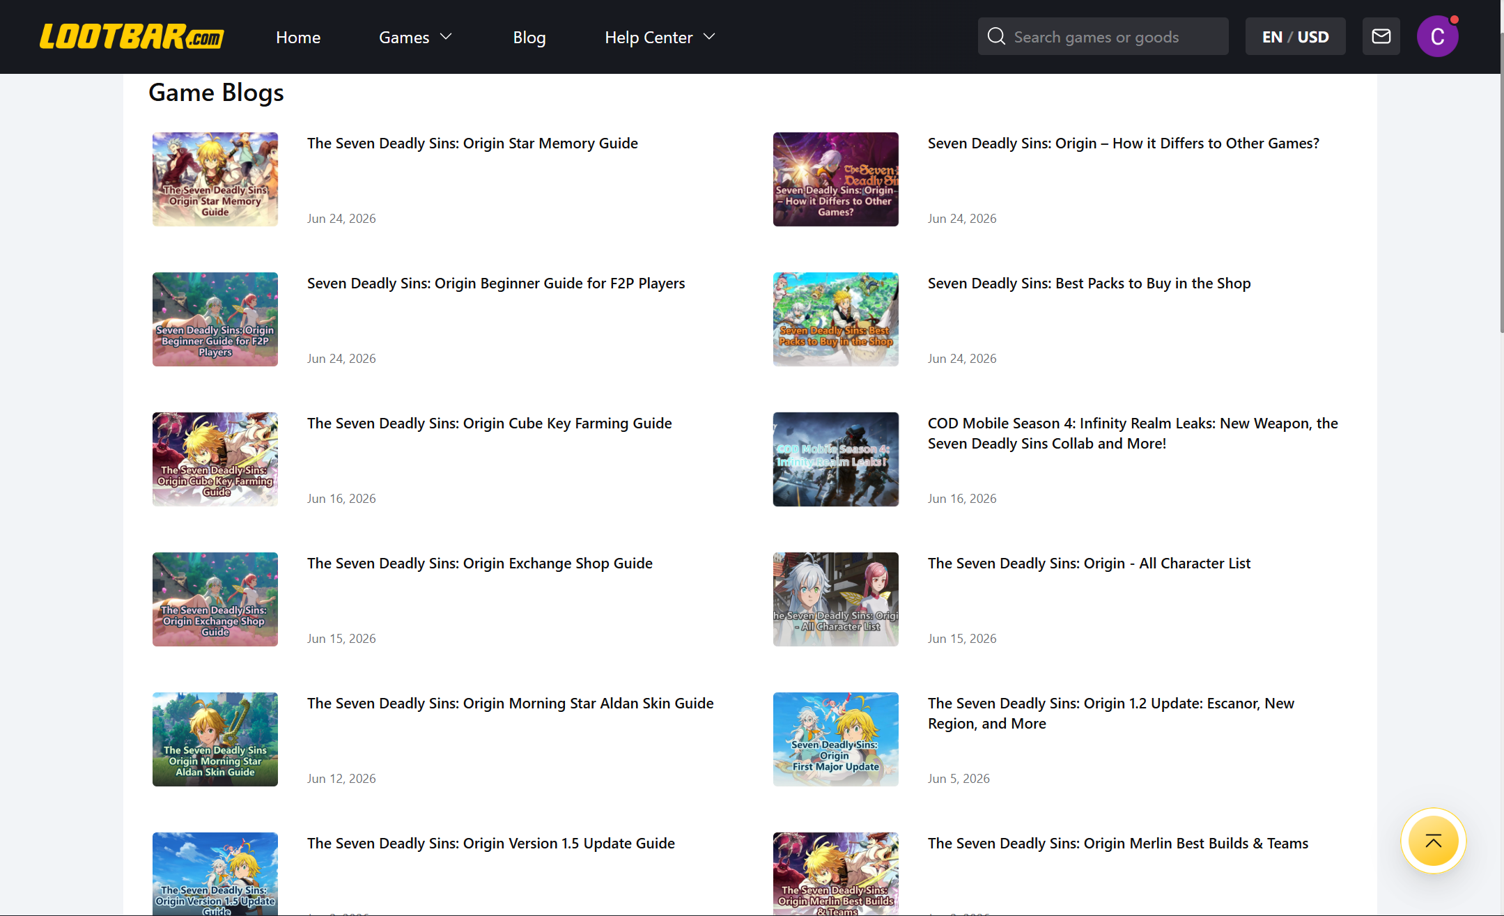The height and width of the screenshot is (916, 1504).
Task: Open the purple C profile avatar
Action: pyautogui.click(x=1437, y=36)
